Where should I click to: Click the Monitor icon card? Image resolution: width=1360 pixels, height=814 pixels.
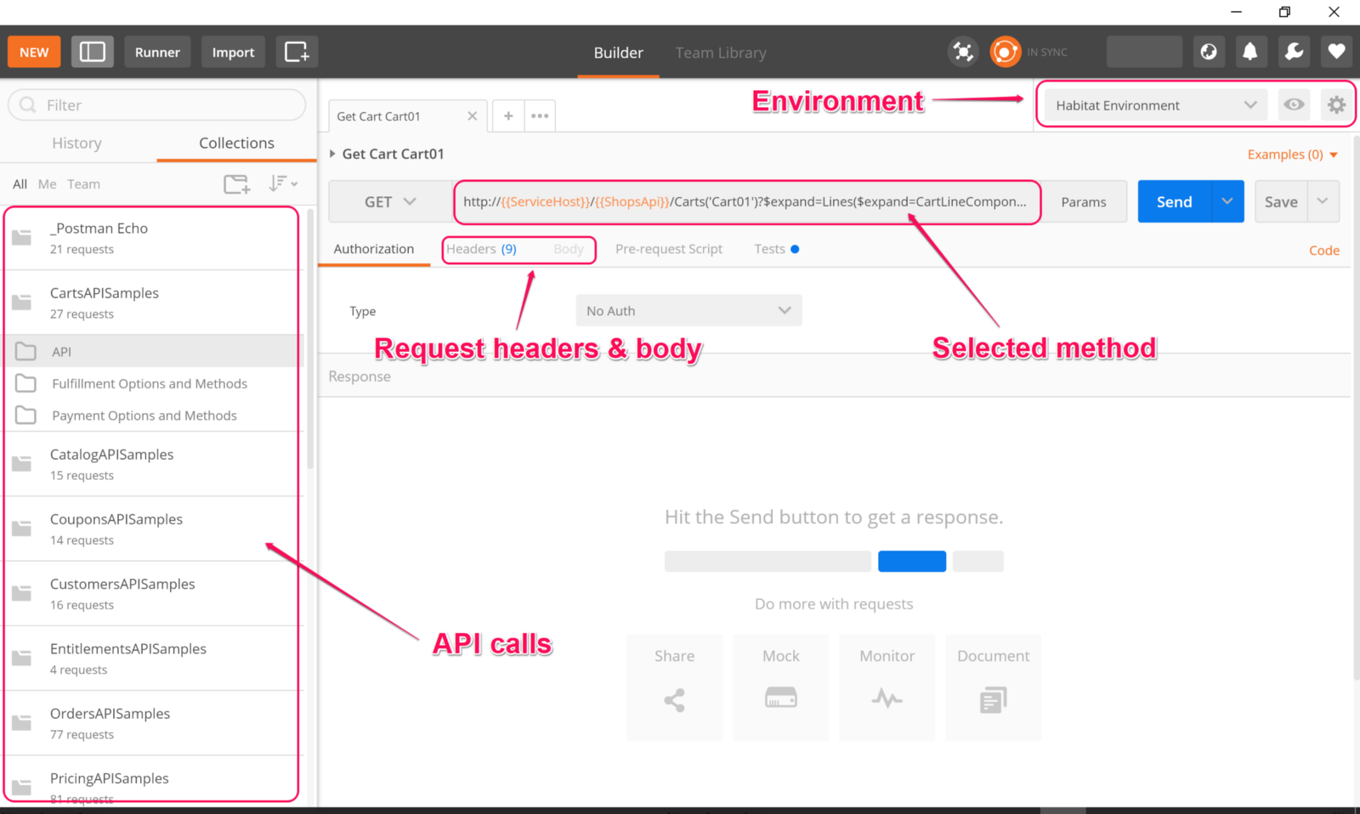[x=887, y=687]
